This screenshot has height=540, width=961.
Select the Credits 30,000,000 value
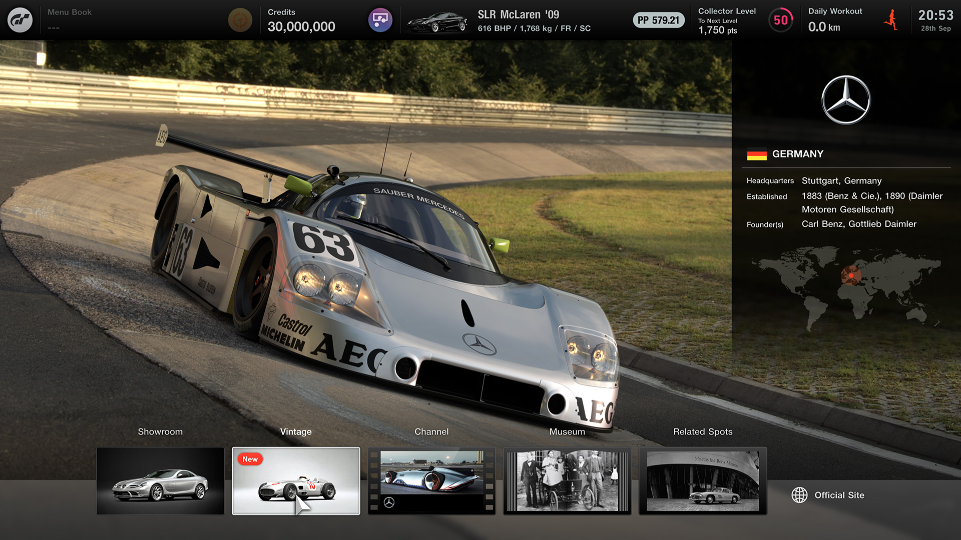[301, 26]
